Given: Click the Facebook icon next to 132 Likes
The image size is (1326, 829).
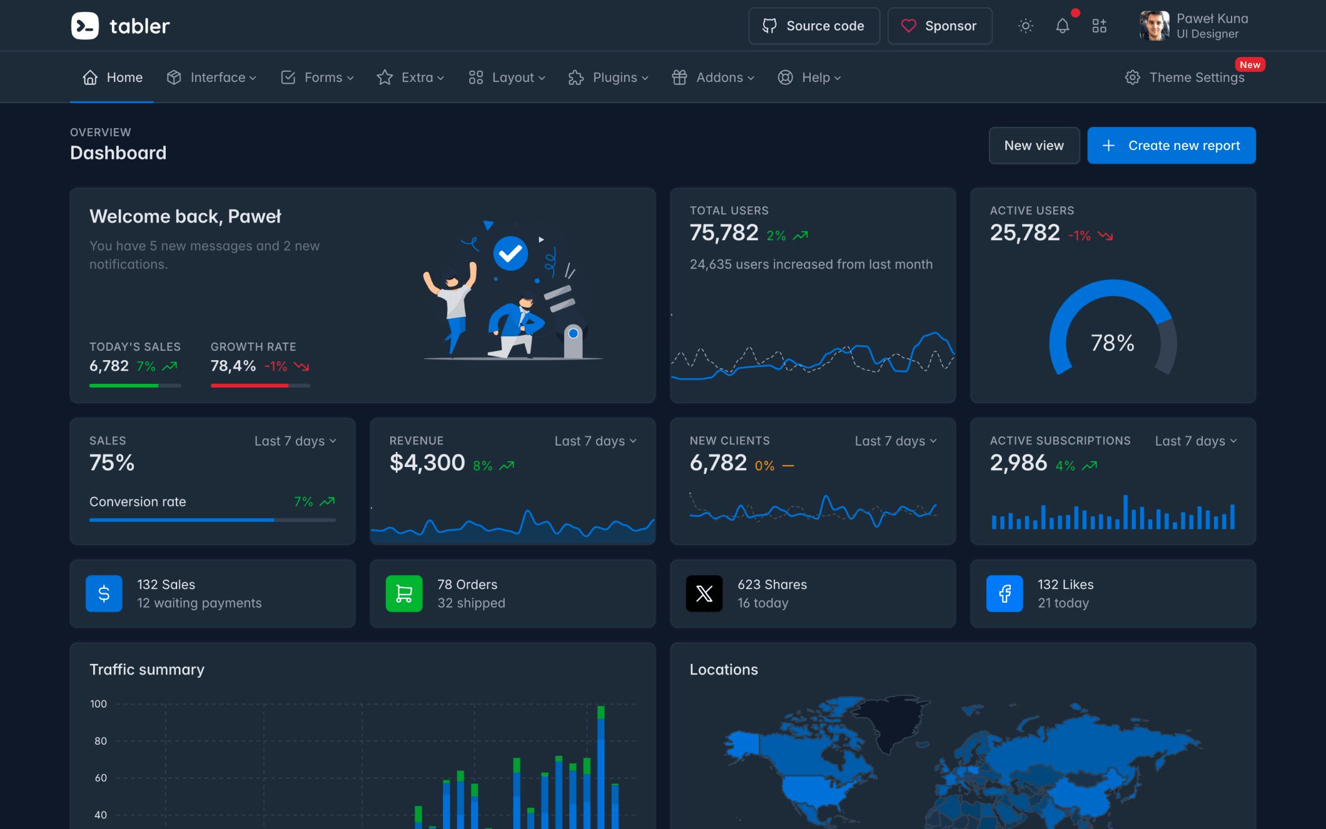Looking at the screenshot, I should 1005,593.
